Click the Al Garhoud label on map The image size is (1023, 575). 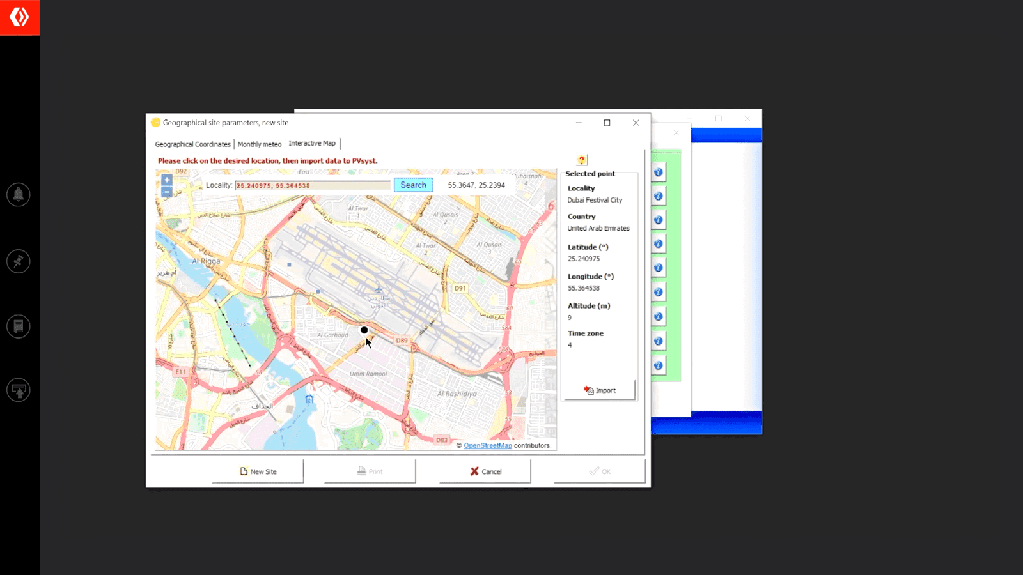pos(332,335)
